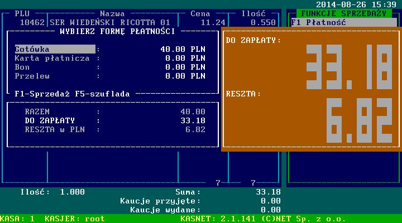Click the RAZEM value 40.00
The height and width of the screenshot is (223, 402).
point(193,111)
